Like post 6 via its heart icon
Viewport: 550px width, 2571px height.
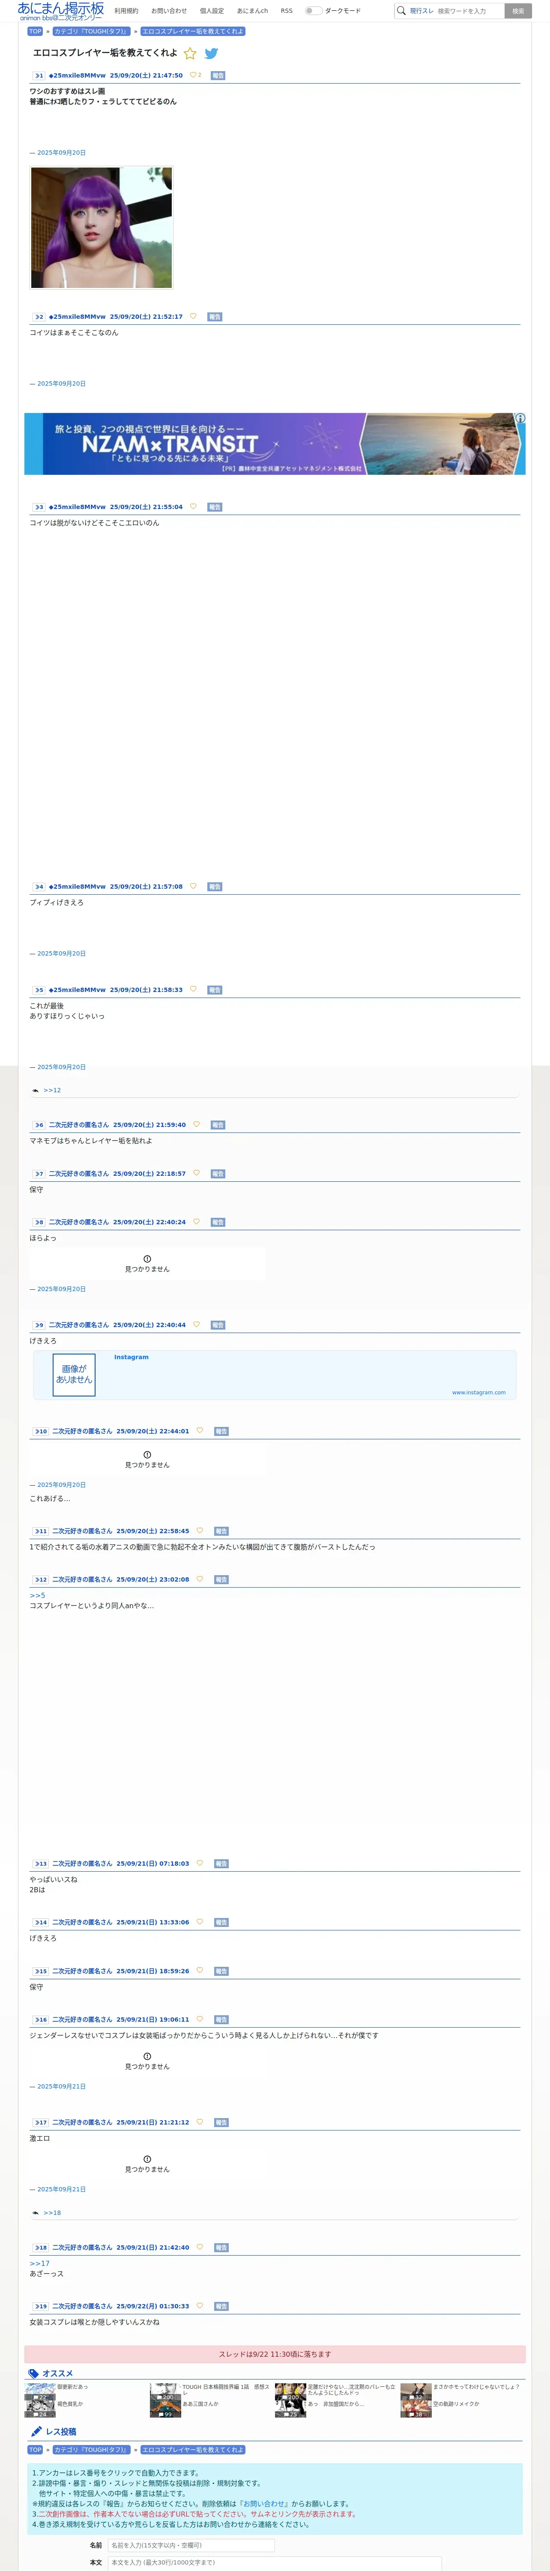[197, 1125]
